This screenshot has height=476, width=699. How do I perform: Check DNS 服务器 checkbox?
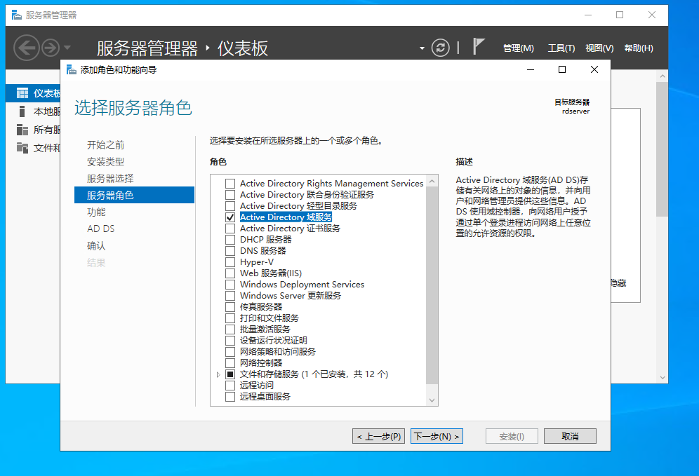click(230, 251)
